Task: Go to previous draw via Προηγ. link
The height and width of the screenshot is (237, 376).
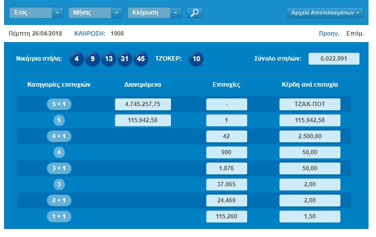Action: (x=329, y=34)
